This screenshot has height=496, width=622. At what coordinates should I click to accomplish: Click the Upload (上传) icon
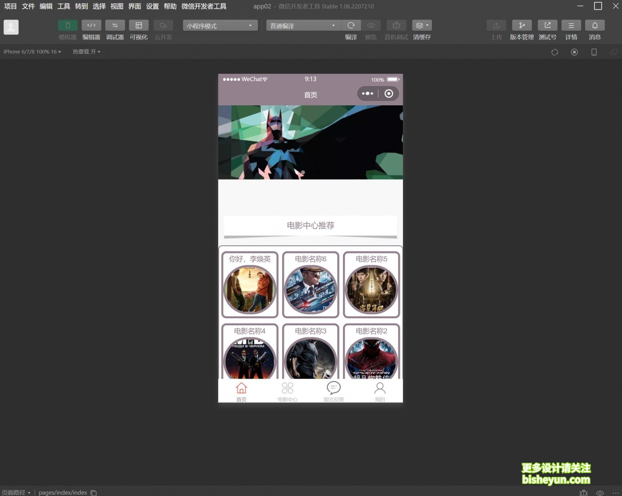(x=496, y=25)
